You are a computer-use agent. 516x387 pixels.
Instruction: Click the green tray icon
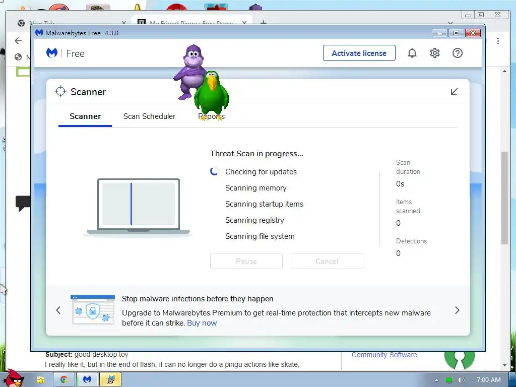coord(448,380)
